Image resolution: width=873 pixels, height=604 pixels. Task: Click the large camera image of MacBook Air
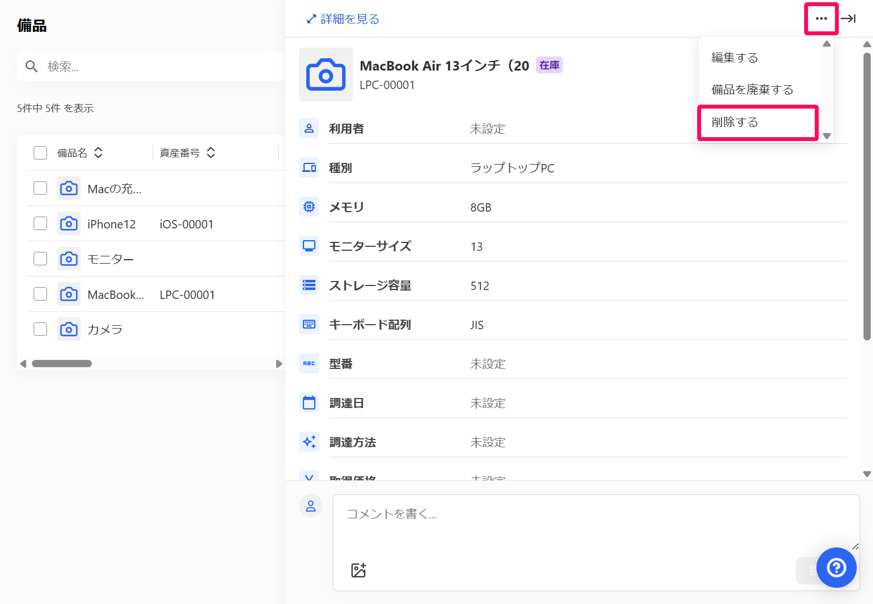pos(326,74)
